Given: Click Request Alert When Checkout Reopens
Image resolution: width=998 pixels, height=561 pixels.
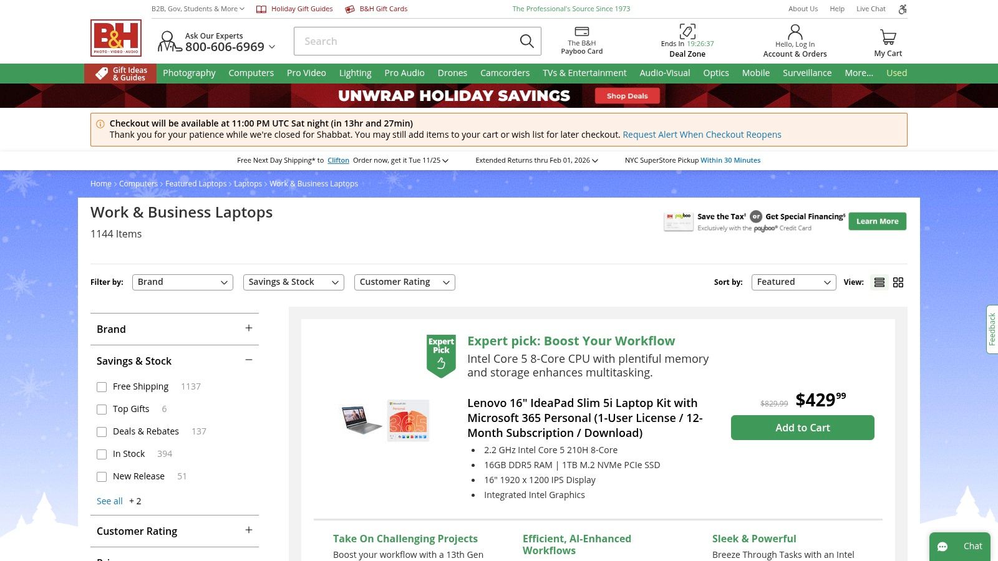Looking at the screenshot, I should [702, 135].
